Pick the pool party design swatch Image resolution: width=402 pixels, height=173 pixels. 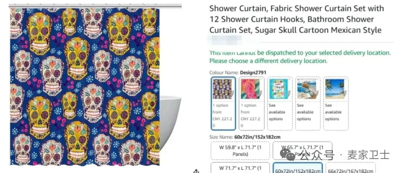280,103
